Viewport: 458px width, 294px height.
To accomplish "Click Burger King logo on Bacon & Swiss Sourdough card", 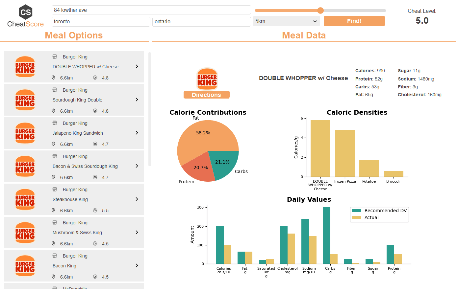I will tap(25, 166).
